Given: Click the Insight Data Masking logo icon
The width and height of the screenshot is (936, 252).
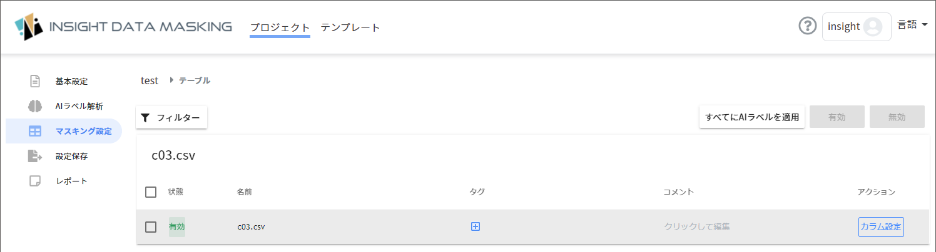Looking at the screenshot, I should coord(29,27).
